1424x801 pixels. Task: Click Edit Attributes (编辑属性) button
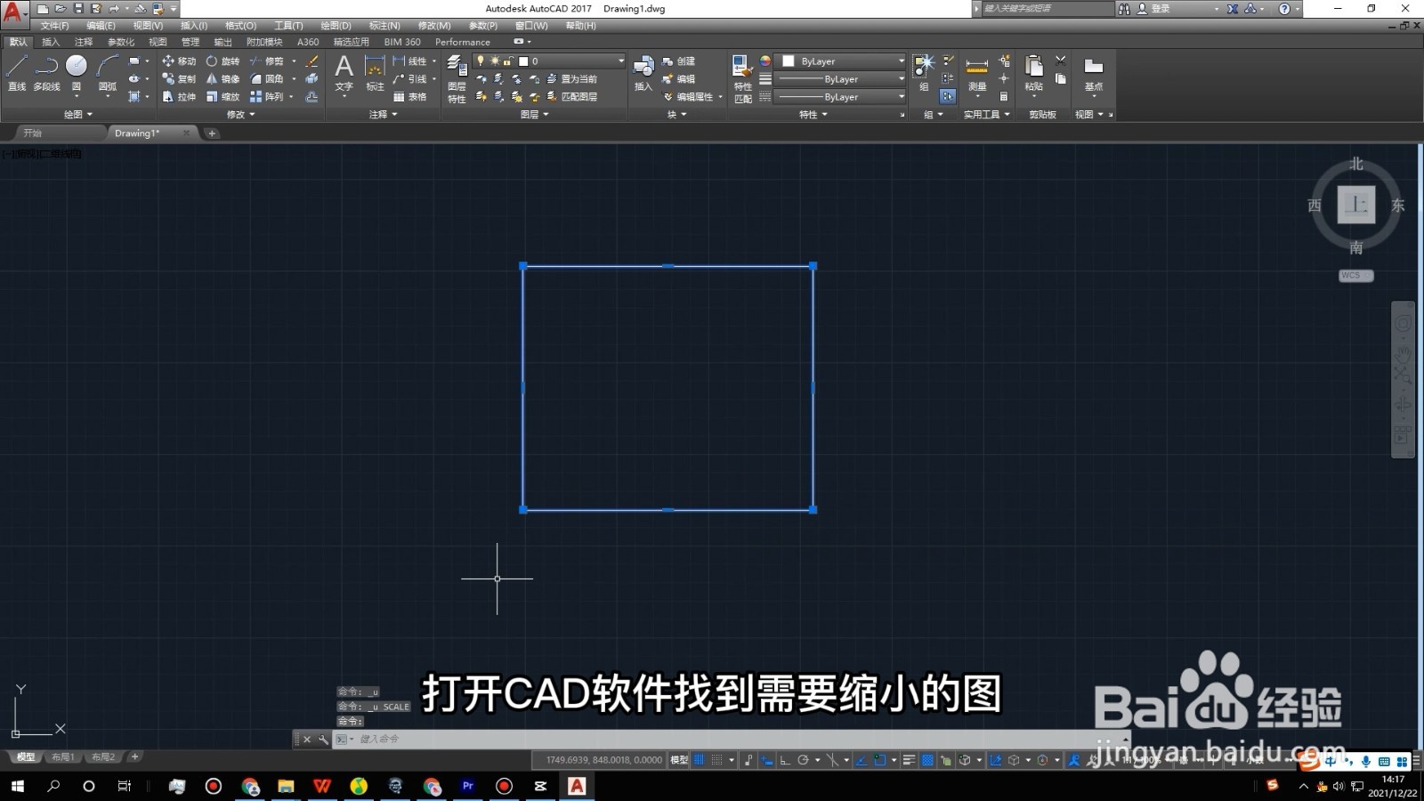click(689, 97)
